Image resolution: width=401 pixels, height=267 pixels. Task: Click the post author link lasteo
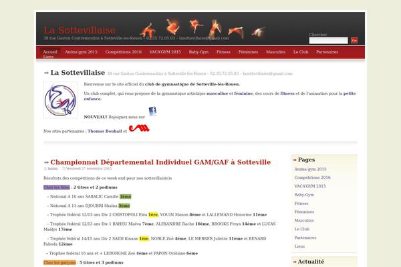click(x=53, y=169)
